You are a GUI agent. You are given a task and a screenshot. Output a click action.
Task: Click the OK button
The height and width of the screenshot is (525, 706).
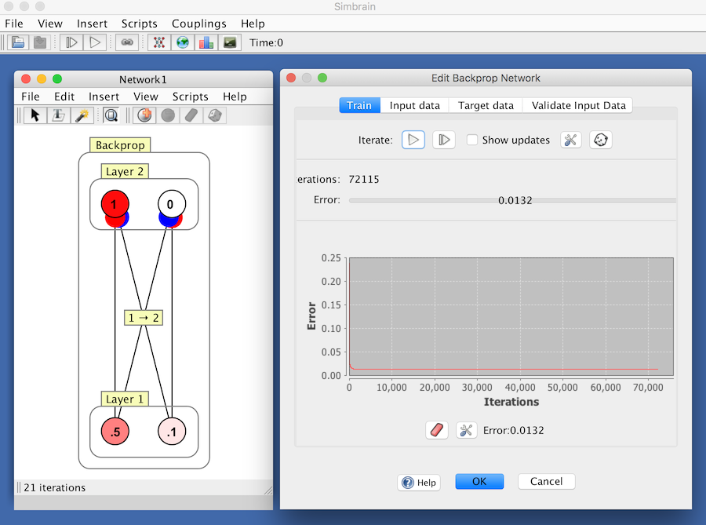coord(479,482)
